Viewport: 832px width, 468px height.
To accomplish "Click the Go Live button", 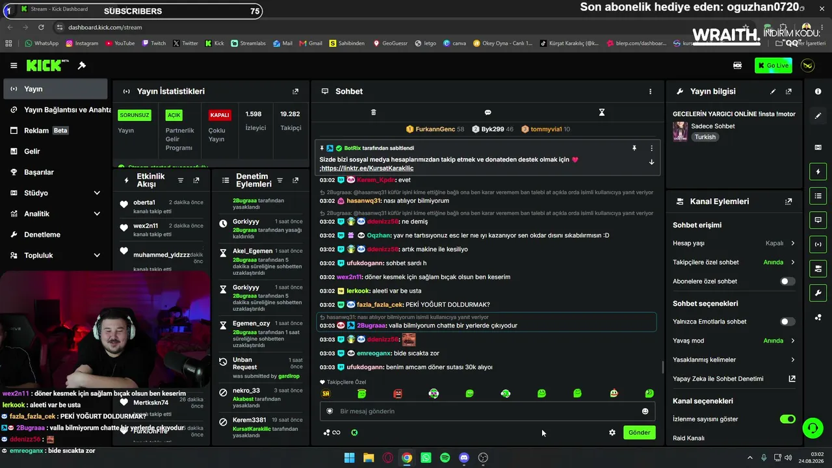I will pyautogui.click(x=773, y=66).
